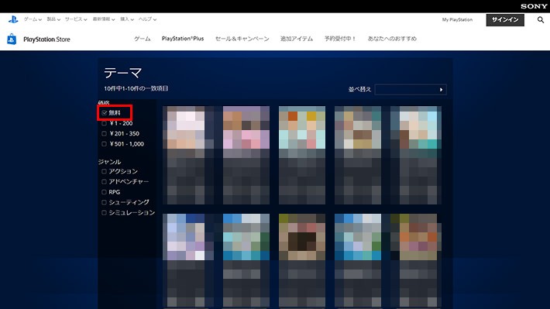Open the PlayStation Plus tab
Viewport: 550px width, 309px height.
pos(183,39)
